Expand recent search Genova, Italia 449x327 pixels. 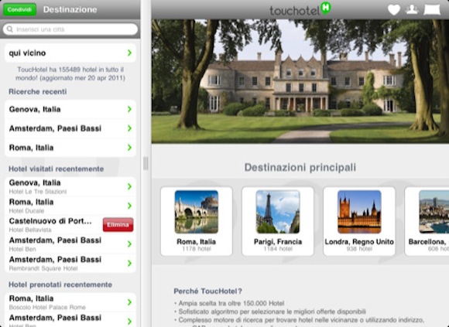70,109
